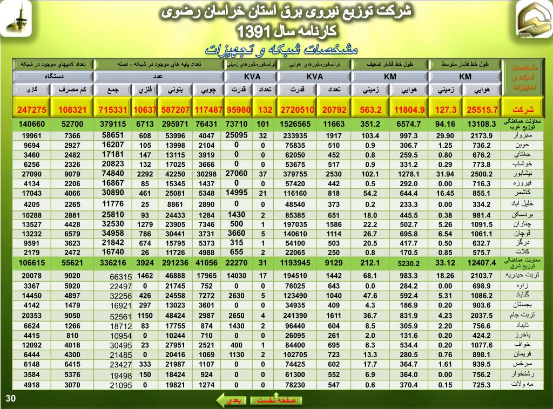The width and height of the screenshot is (553, 409).
Task: Select the كلات row label
Action: 522,252
